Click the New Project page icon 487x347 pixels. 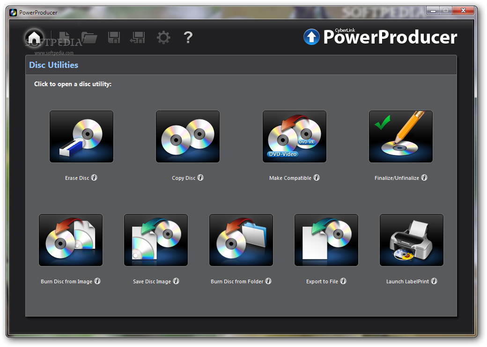pyautogui.click(x=65, y=37)
